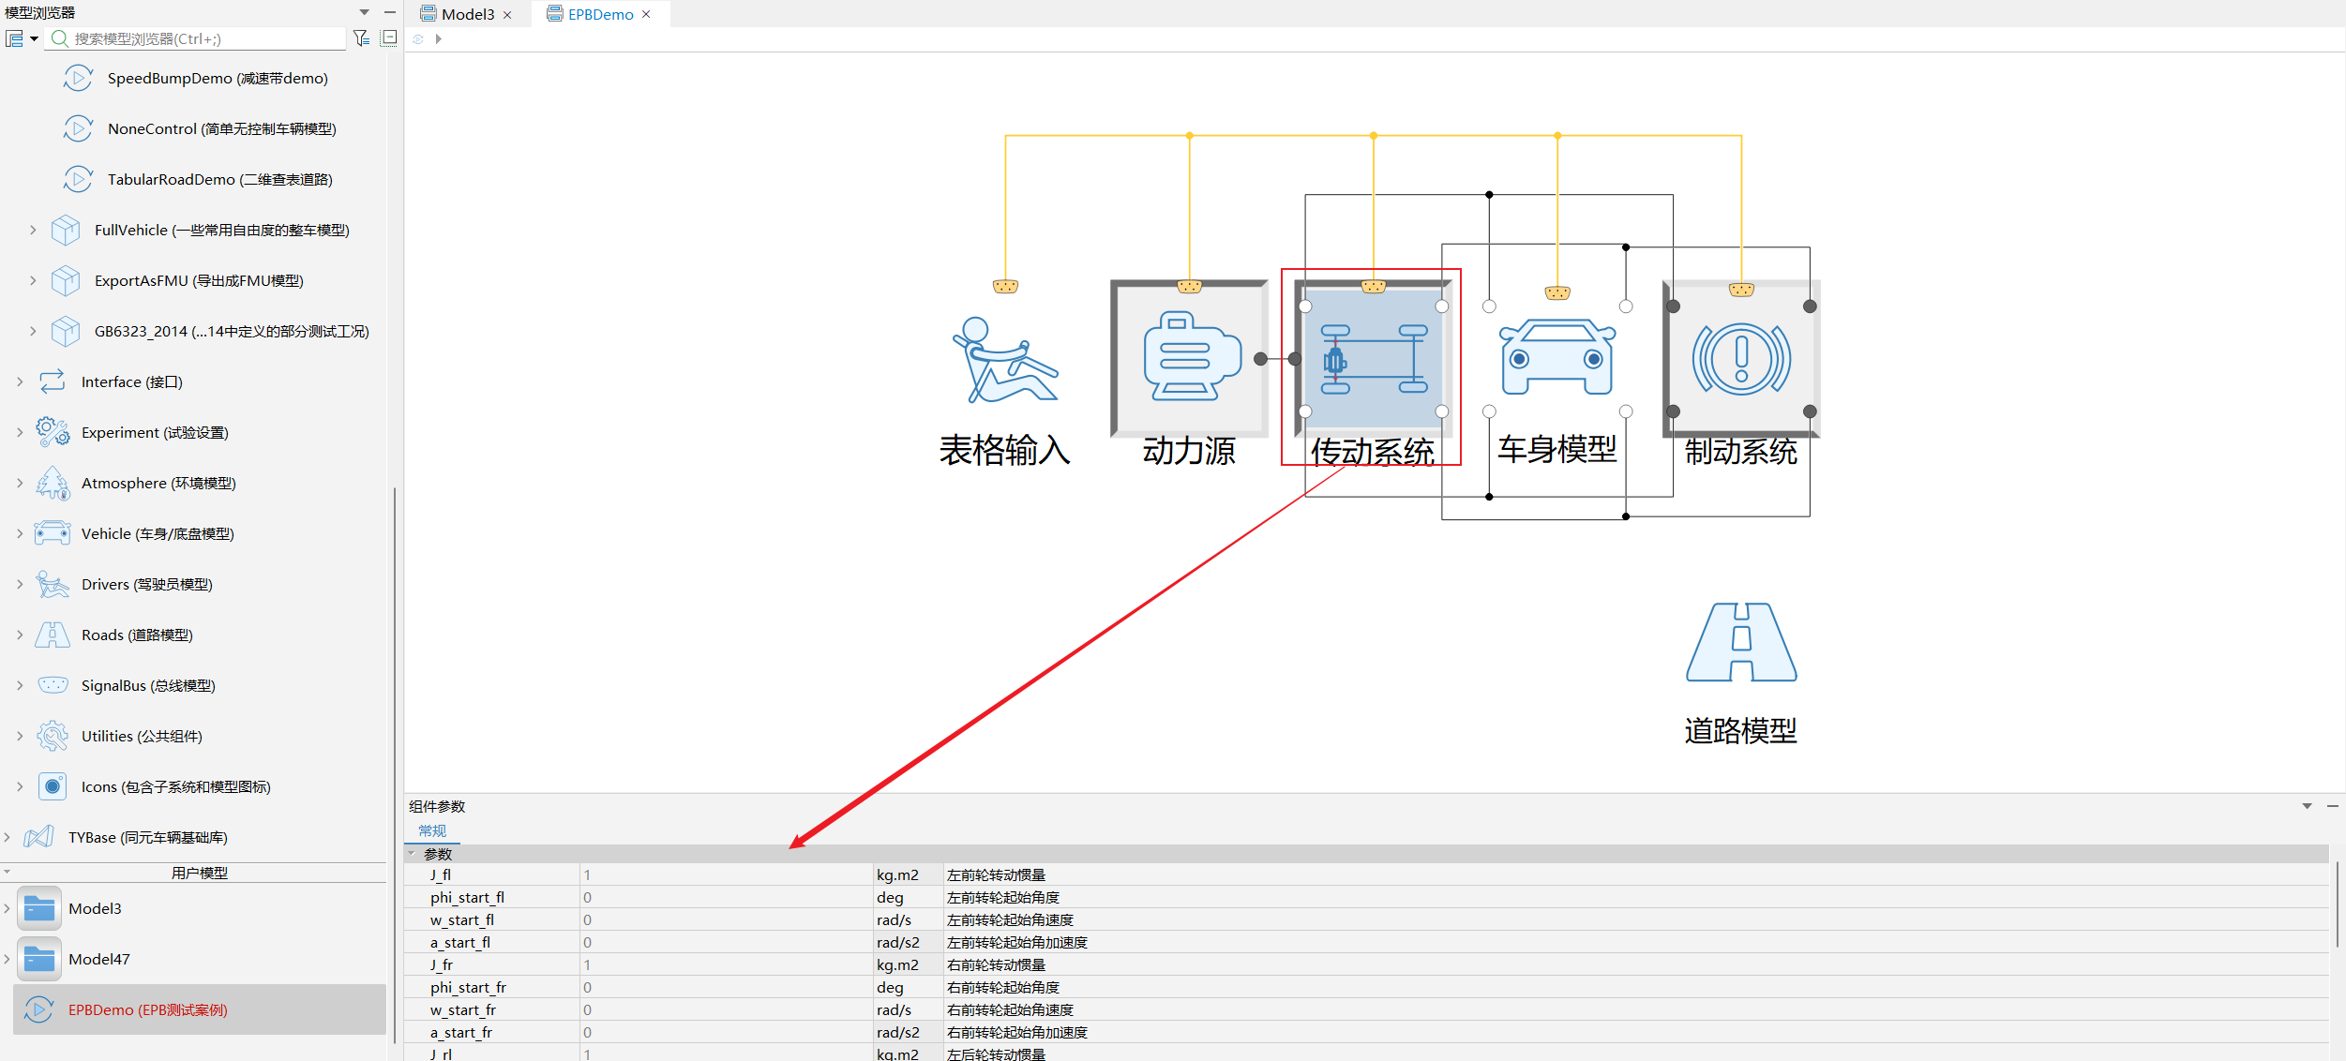The height and width of the screenshot is (1061, 2346).
Task: Edit the J_fl parameter value
Action: (726, 874)
